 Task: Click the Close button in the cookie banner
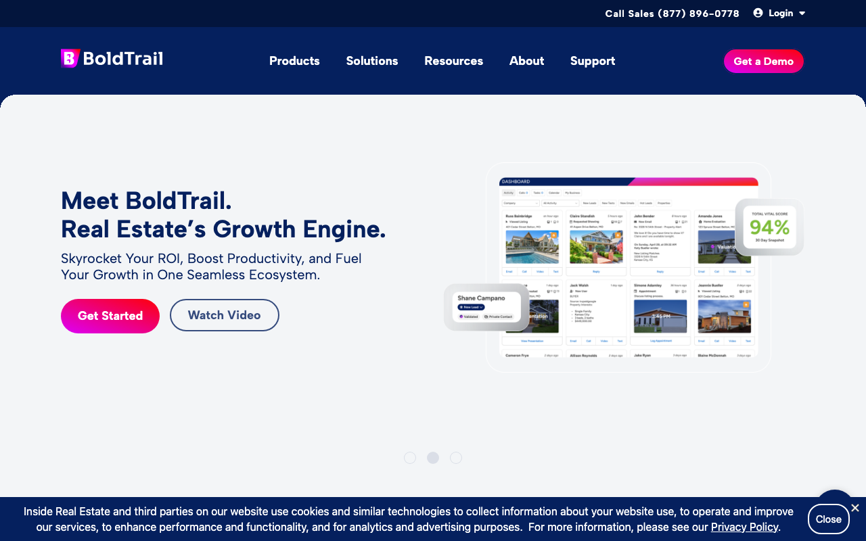829,519
